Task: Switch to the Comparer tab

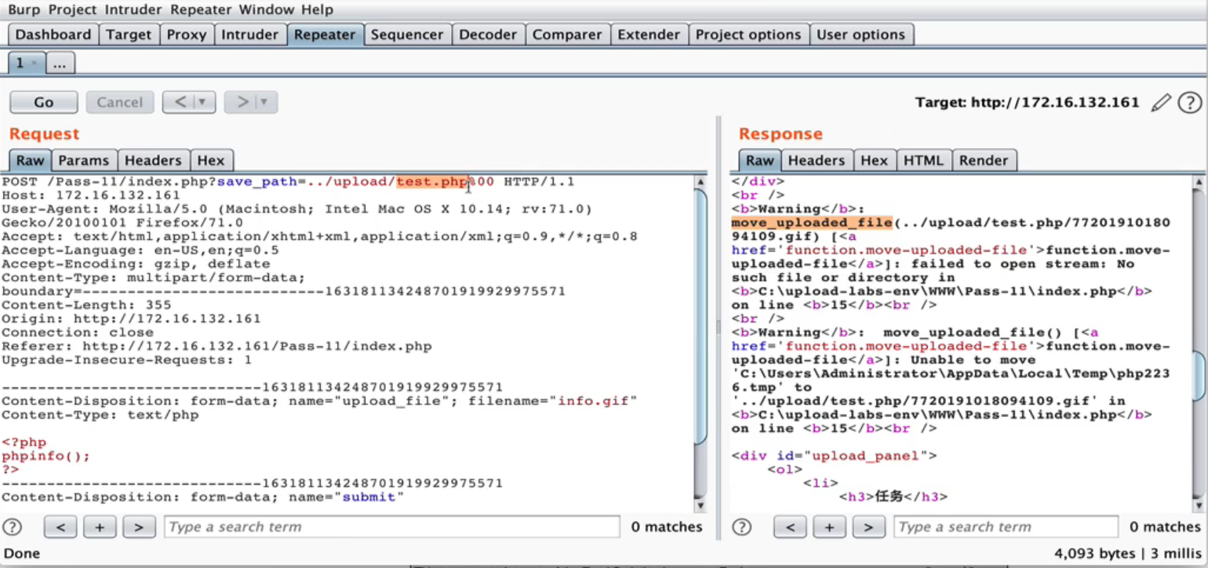Action: click(x=567, y=35)
